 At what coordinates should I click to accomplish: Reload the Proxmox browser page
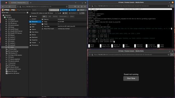(x=10, y=7)
